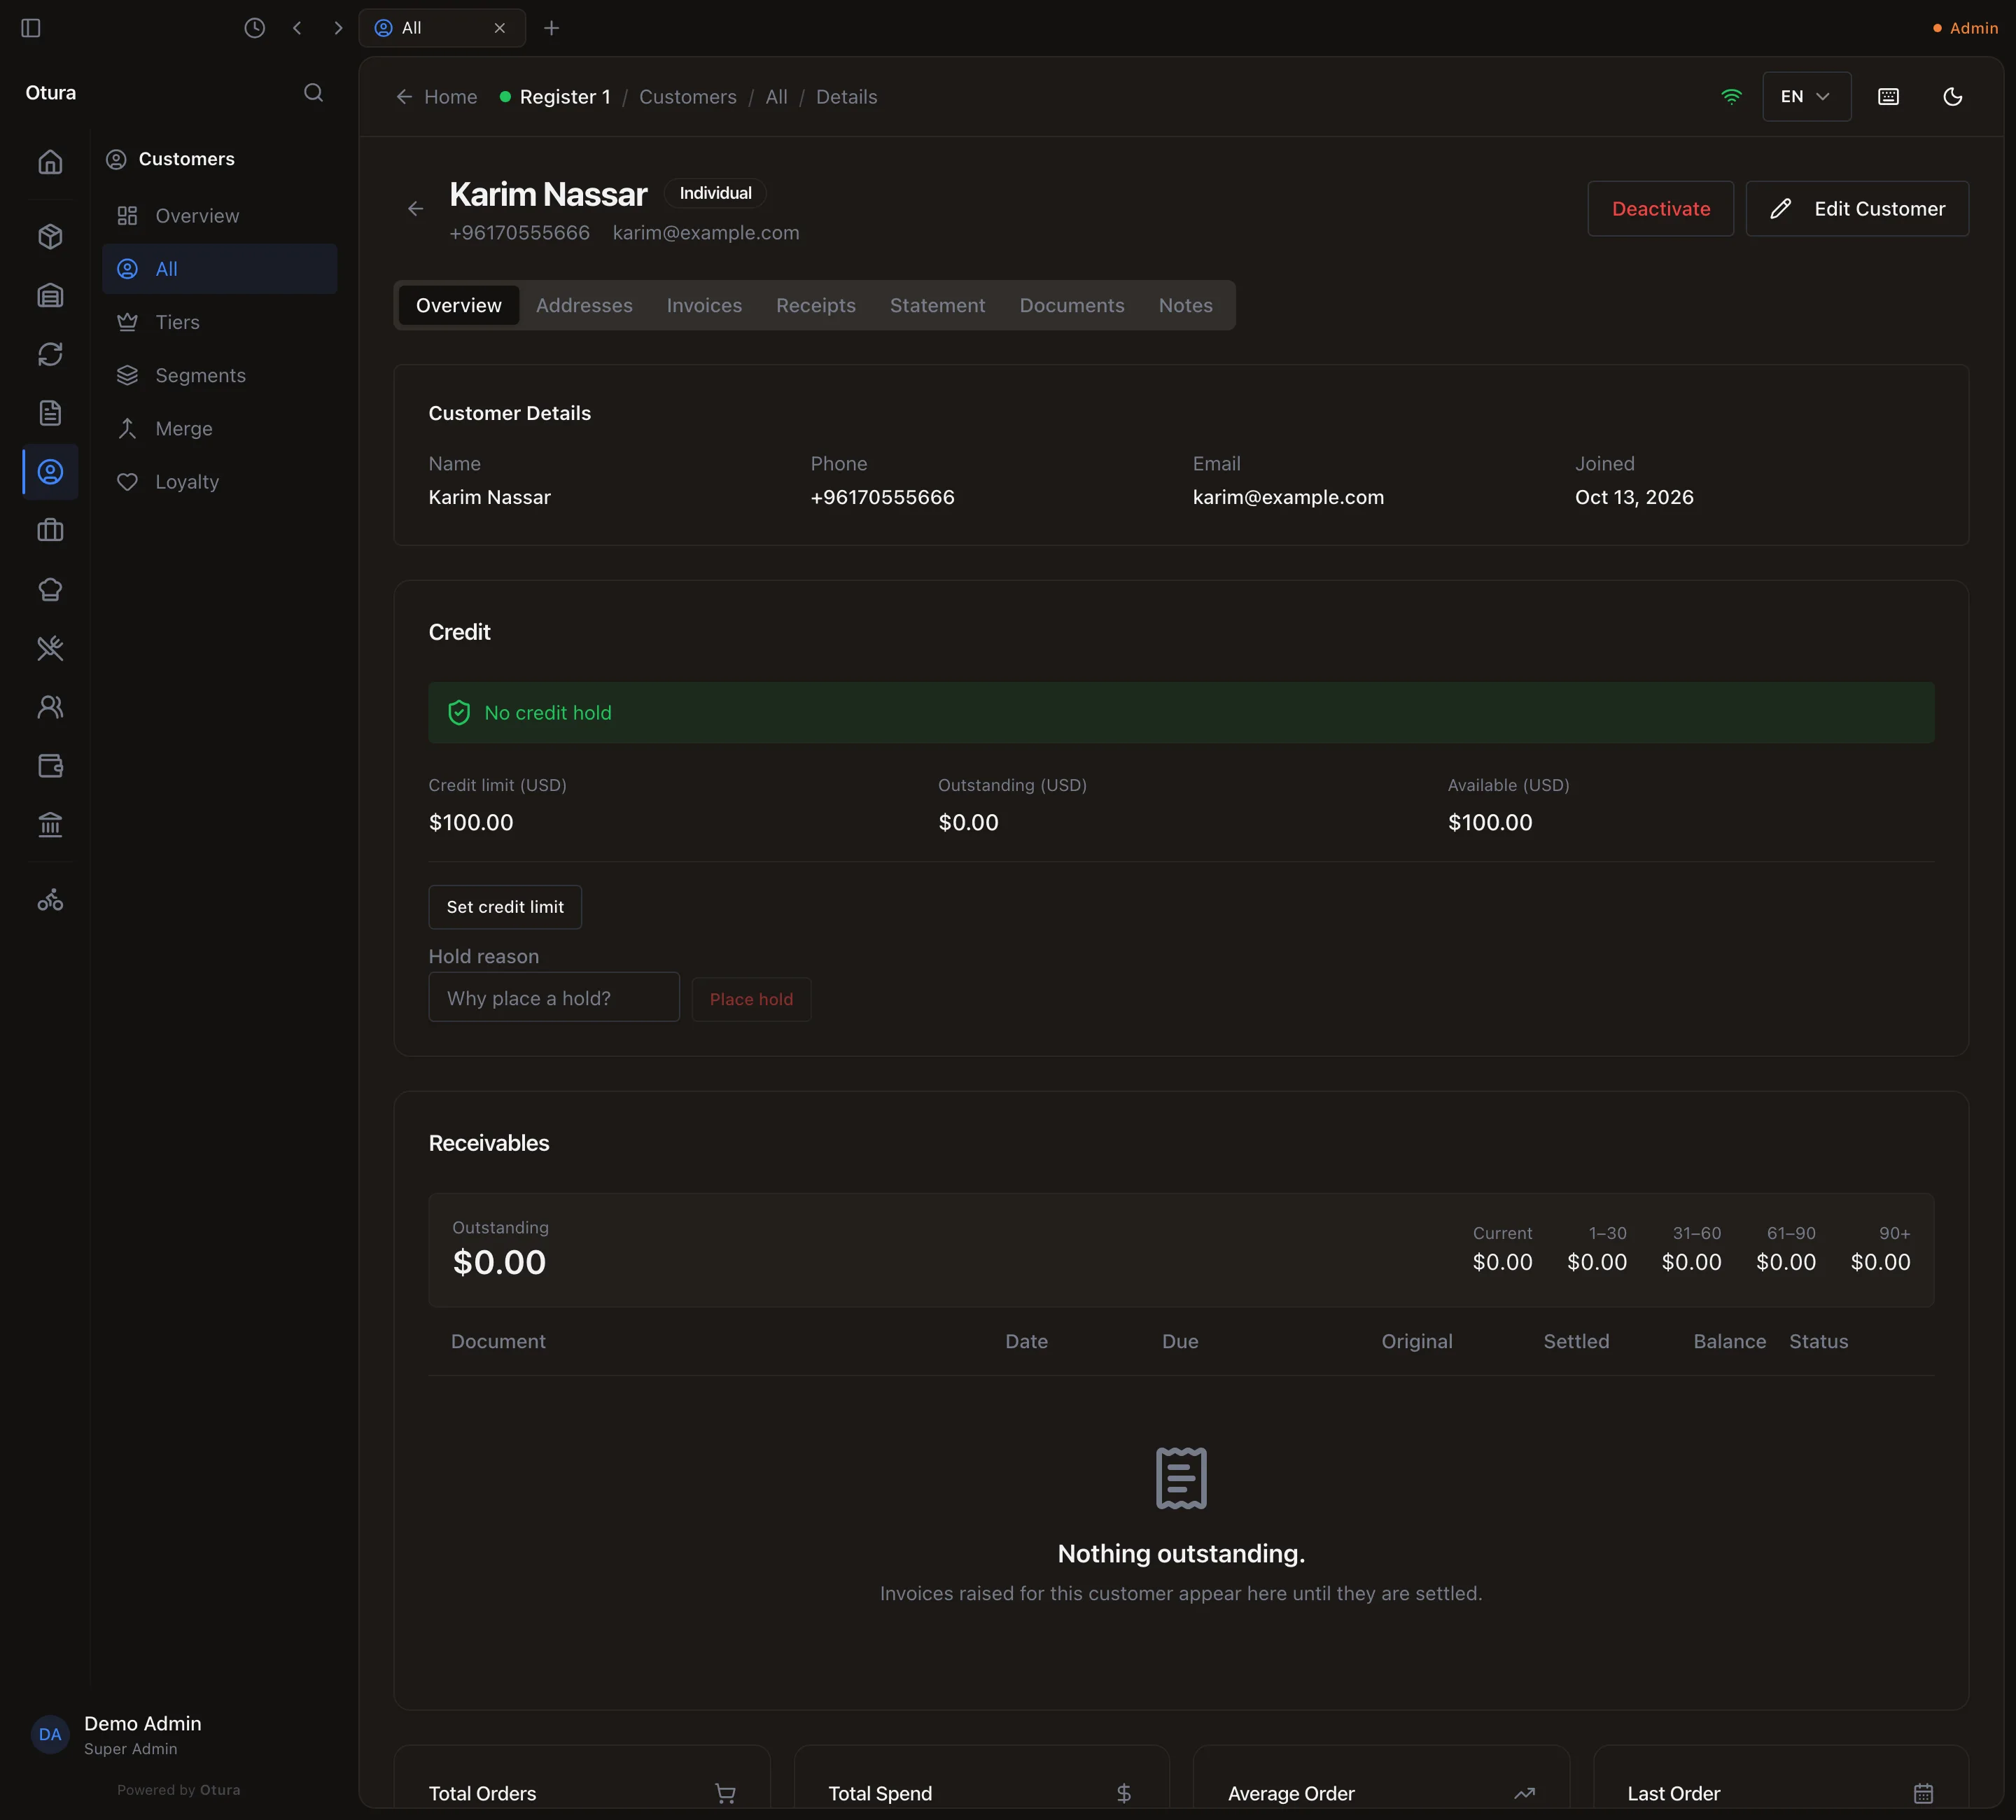The width and height of the screenshot is (2016, 1820).
Task: Click the Deactivate button
Action: coord(1660,209)
